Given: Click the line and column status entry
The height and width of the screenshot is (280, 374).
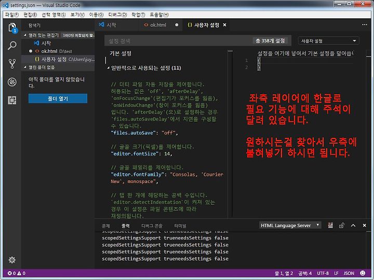Looking at the screenshot, I should 284,273.
